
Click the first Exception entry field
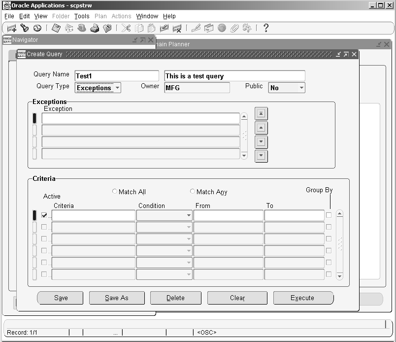coord(141,118)
